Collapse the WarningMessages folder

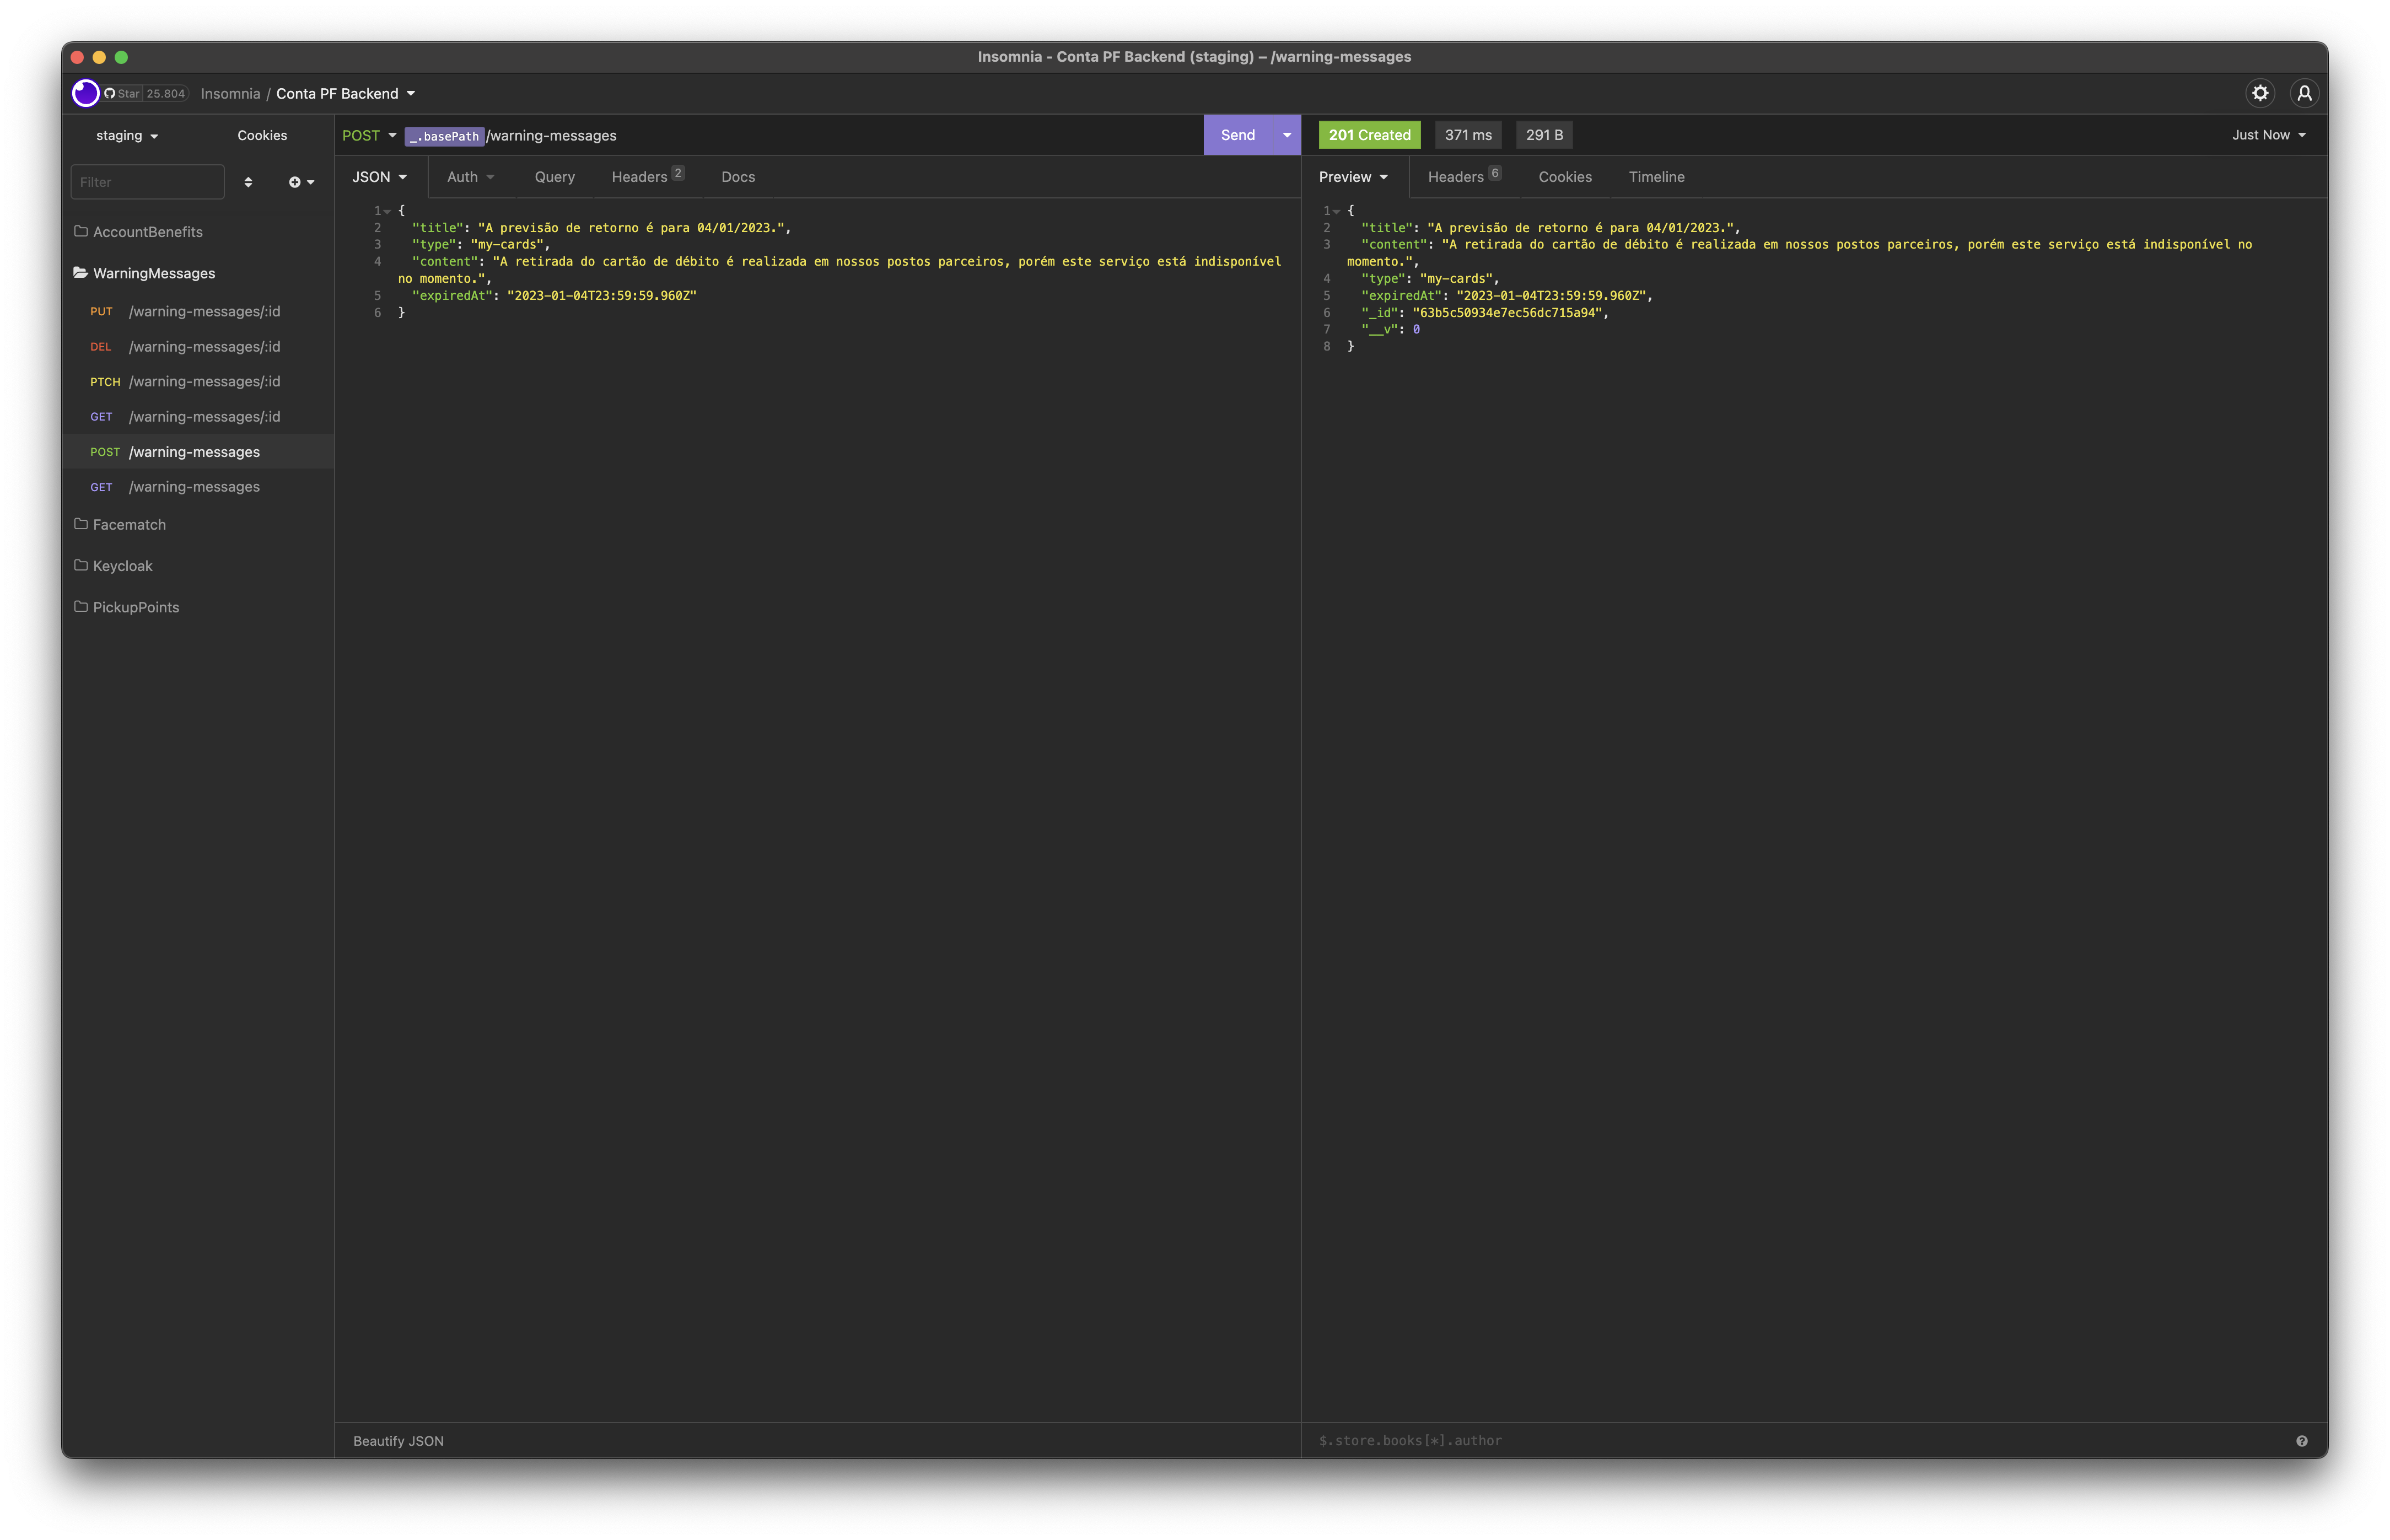[x=198, y=273]
